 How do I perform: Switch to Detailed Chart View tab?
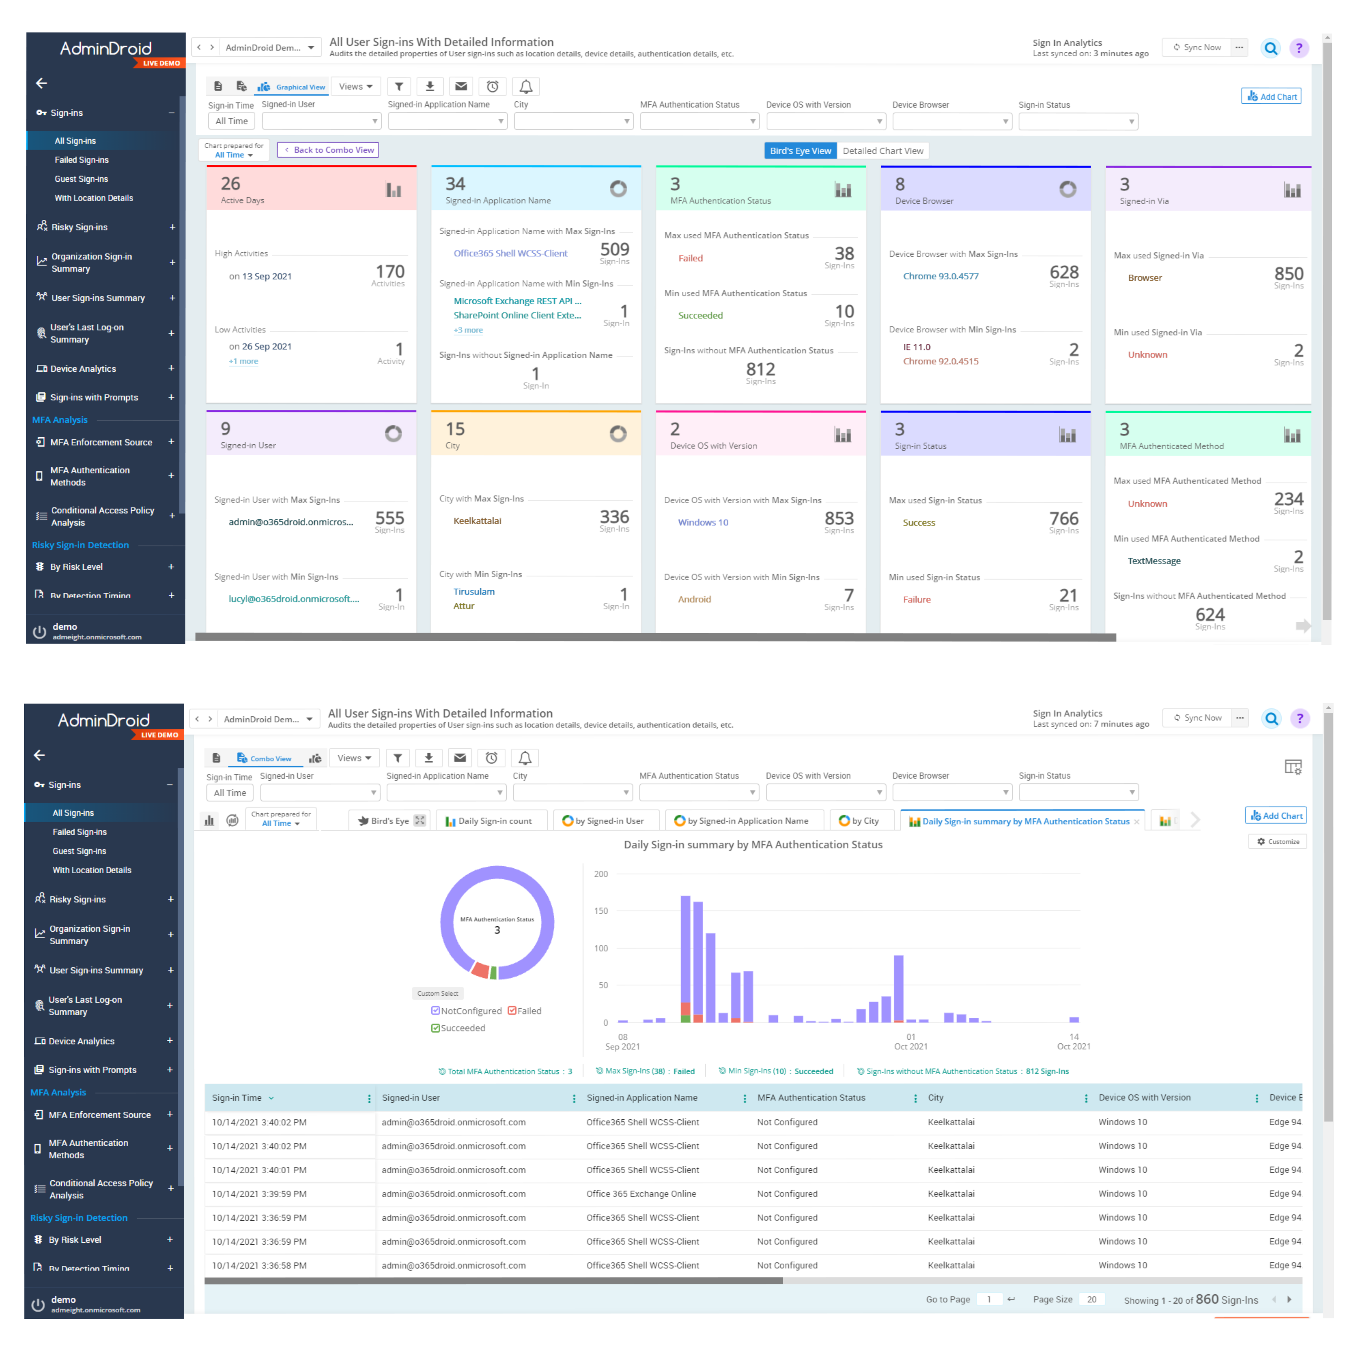point(882,151)
